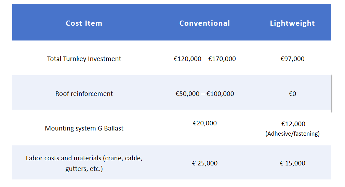Click the € 15,000 labor cost cell

click(292, 163)
